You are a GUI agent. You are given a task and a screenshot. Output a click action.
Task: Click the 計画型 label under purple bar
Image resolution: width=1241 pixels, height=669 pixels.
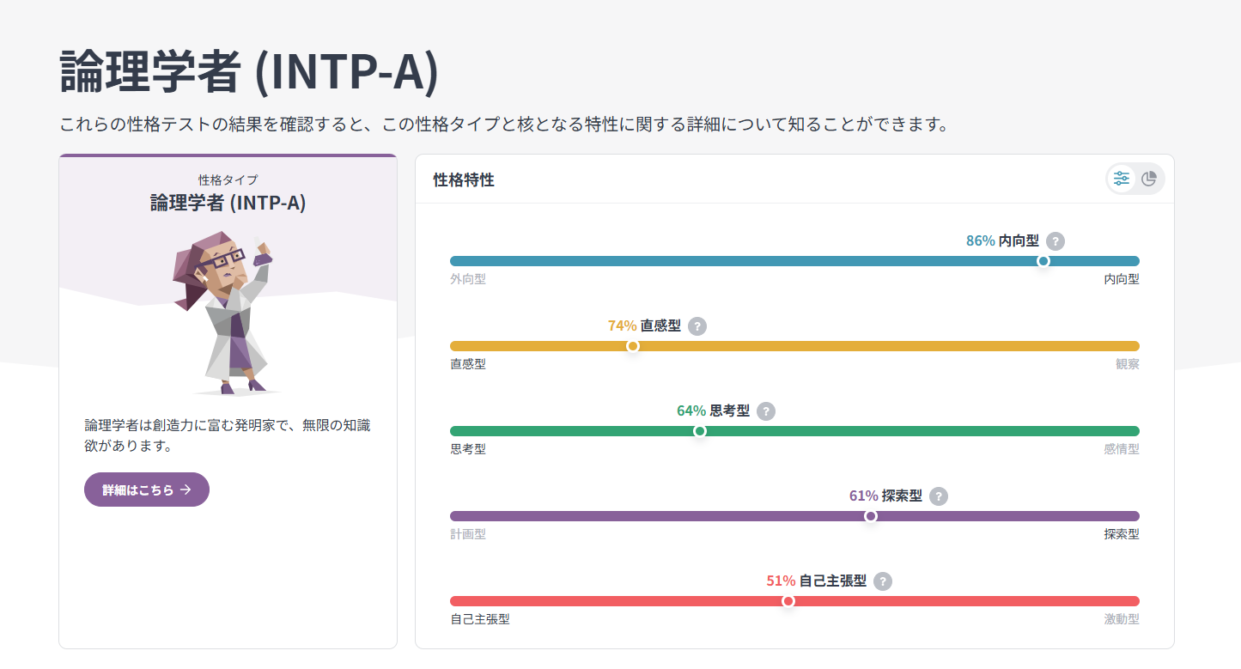(468, 534)
